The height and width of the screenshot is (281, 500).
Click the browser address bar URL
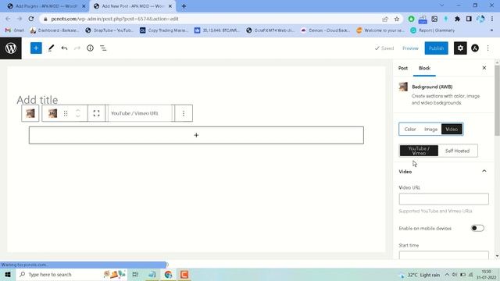point(115,19)
